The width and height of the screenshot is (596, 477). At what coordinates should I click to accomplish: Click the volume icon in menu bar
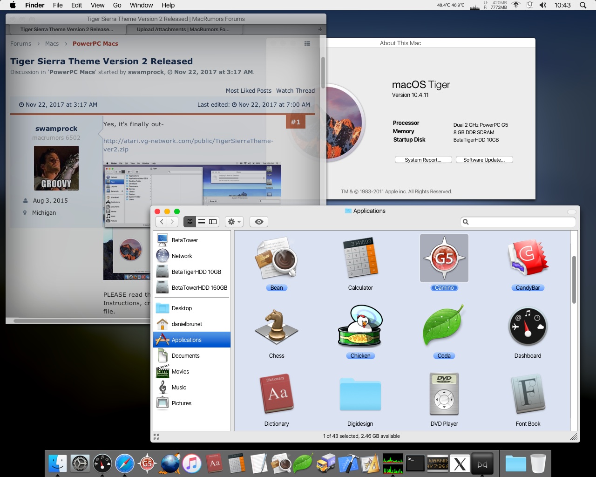click(x=543, y=5)
